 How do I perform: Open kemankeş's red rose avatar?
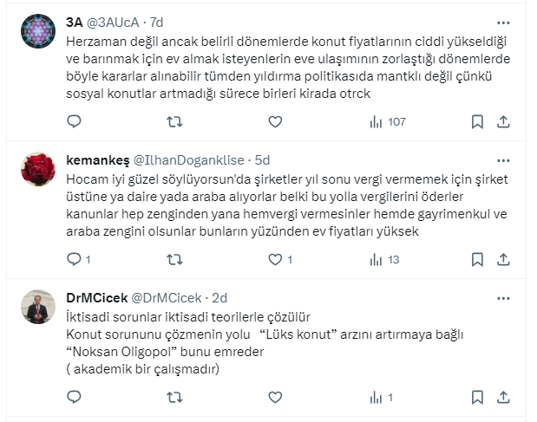[38, 169]
